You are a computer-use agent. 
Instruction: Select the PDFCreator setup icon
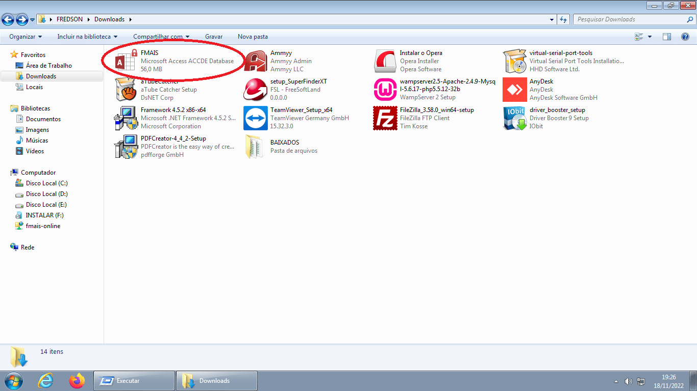tap(126, 147)
